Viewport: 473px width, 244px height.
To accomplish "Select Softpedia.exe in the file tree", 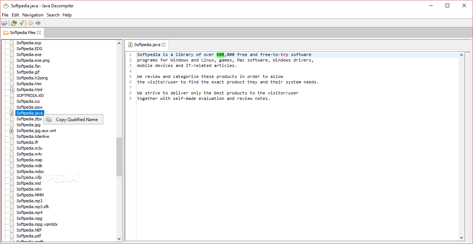I will point(29,55).
